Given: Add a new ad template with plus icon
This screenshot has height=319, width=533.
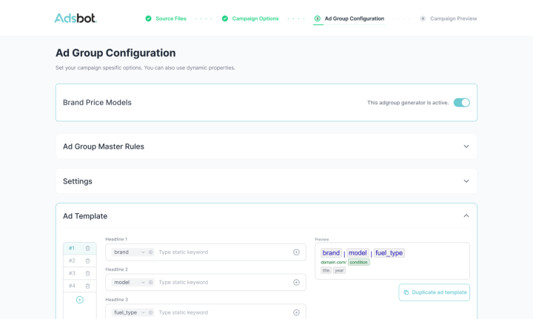Looking at the screenshot, I should (x=80, y=300).
